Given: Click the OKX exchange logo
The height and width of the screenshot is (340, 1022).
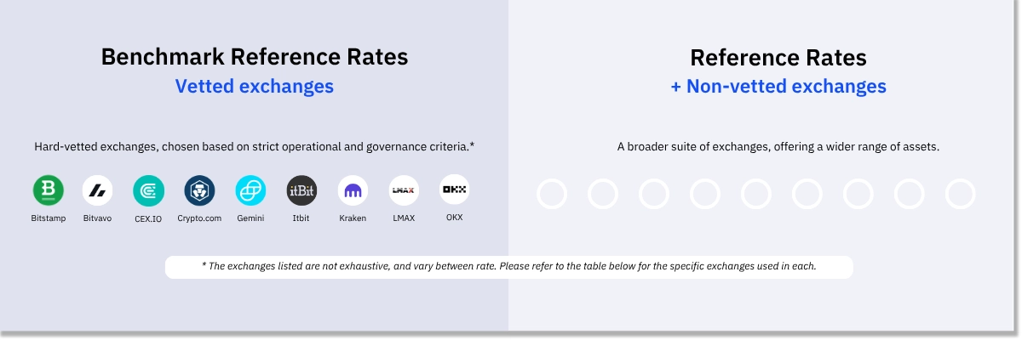Looking at the screenshot, I should 454,190.
